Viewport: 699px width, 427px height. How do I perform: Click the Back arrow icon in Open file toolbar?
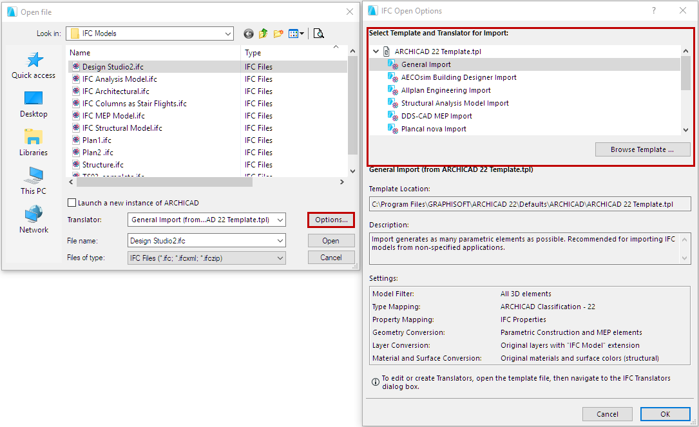tap(249, 33)
